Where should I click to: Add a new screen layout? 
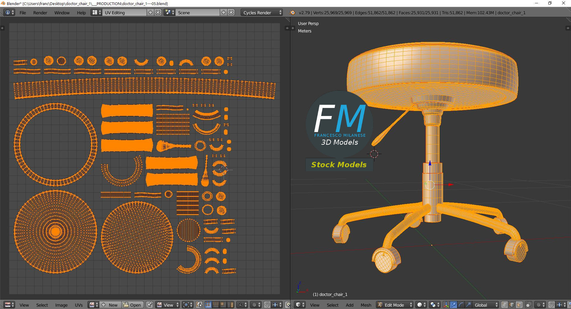[150, 12]
